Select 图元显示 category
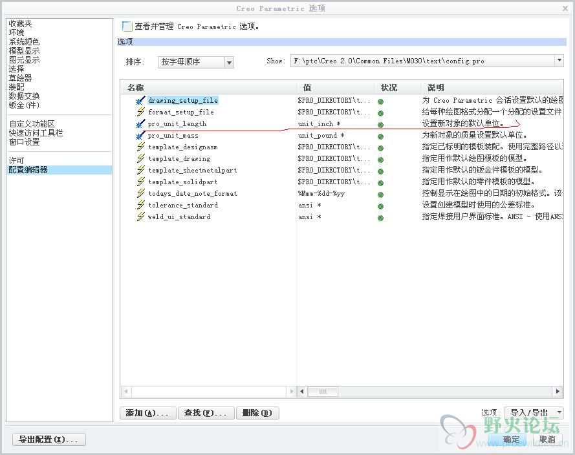Image resolution: width=575 pixels, height=455 pixels. point(24,59)
